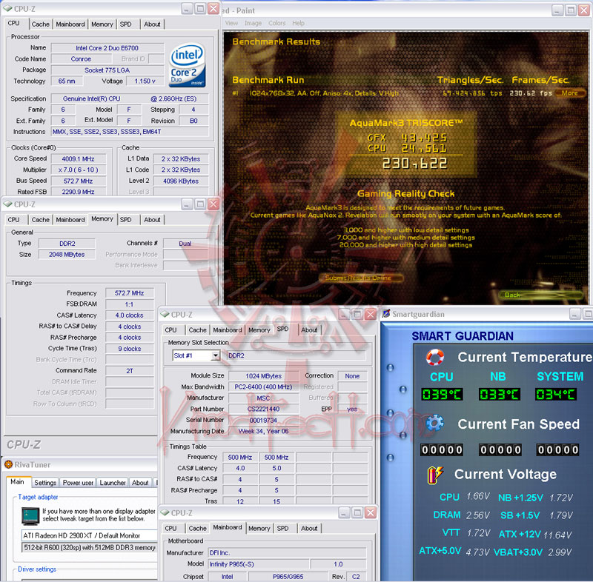Image resolution: width=593 pixels, height=582 pixels.
Task: Open CPU tab in the CPU-Z motherboard window
Action: pos(170,529)
